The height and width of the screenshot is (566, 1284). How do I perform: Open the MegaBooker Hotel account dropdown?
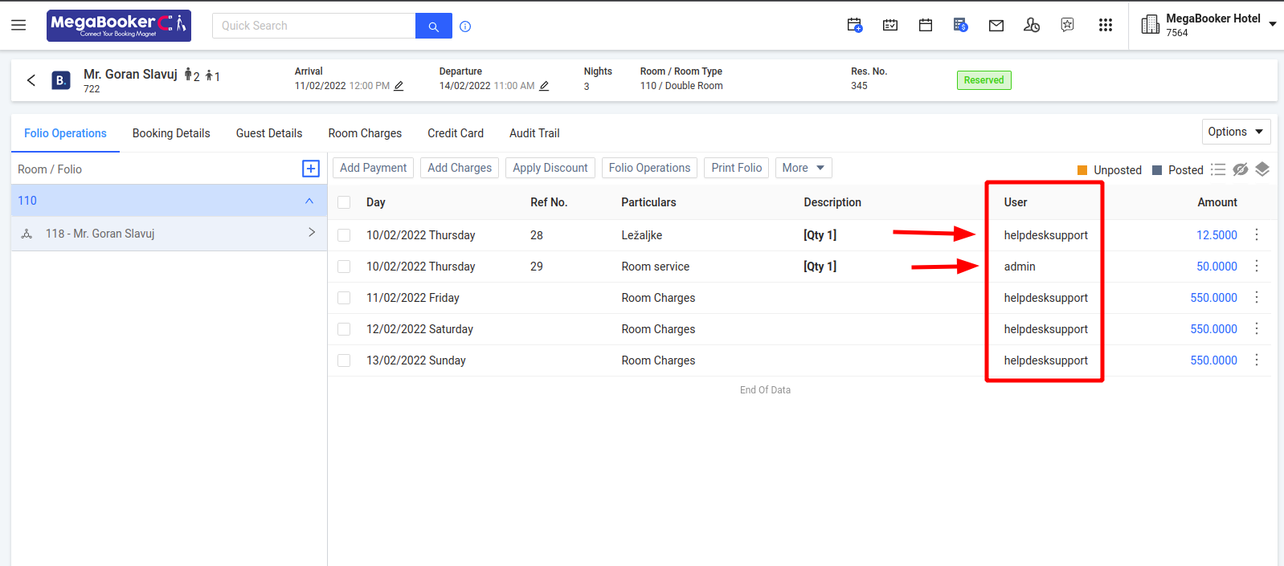1273,25
